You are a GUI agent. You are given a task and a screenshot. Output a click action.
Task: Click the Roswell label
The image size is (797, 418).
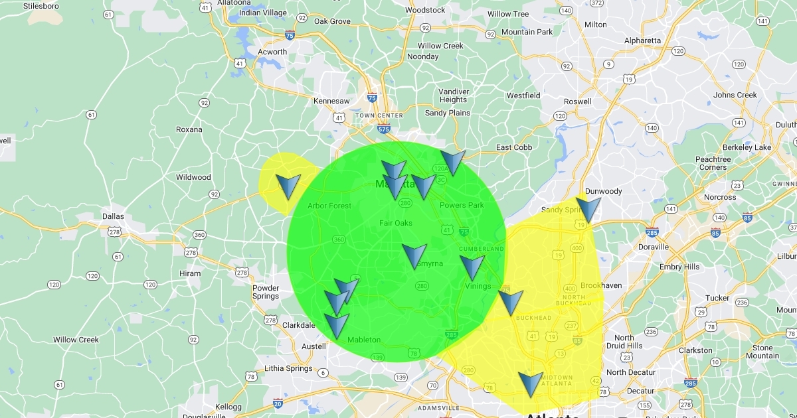click(577, 102)
